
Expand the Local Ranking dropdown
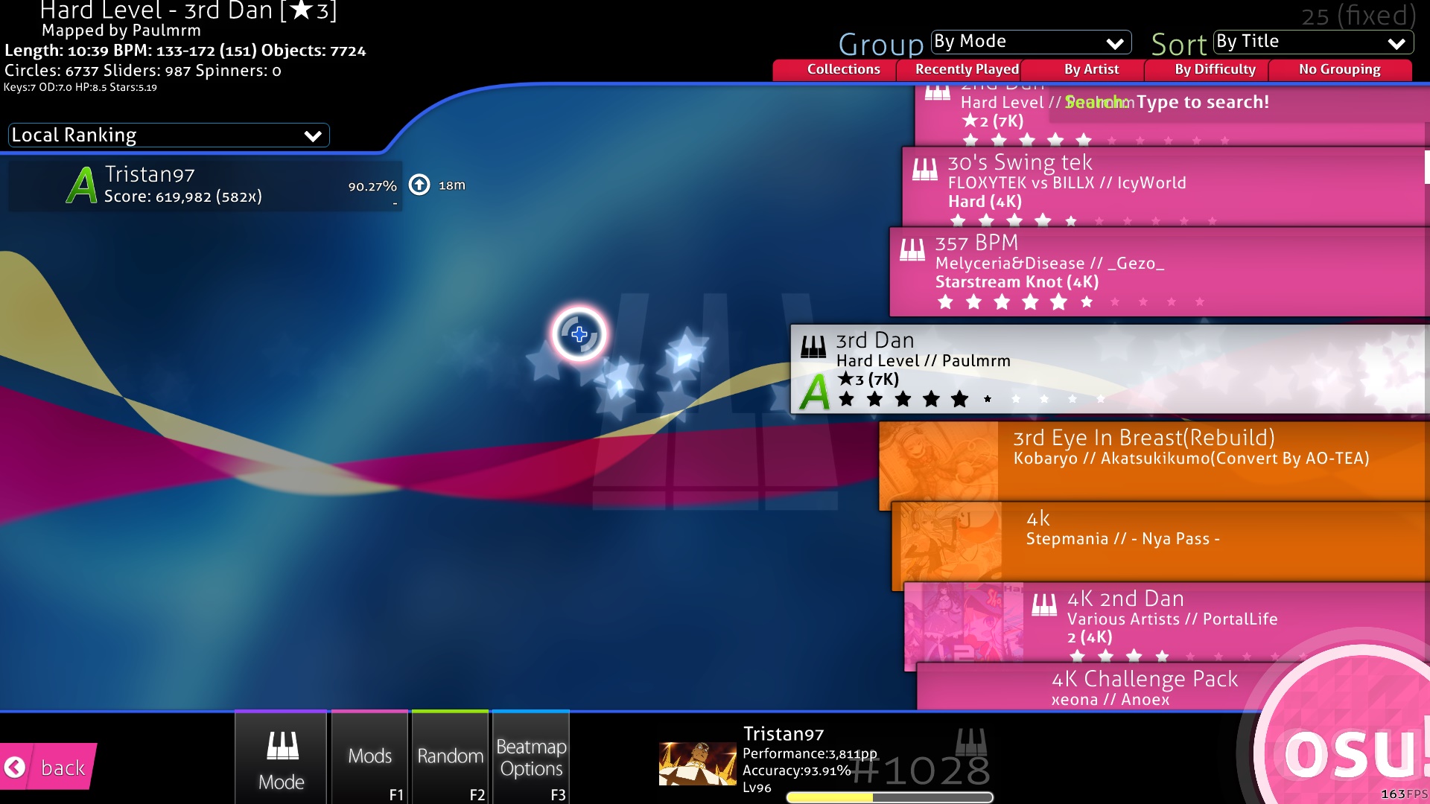169,135
